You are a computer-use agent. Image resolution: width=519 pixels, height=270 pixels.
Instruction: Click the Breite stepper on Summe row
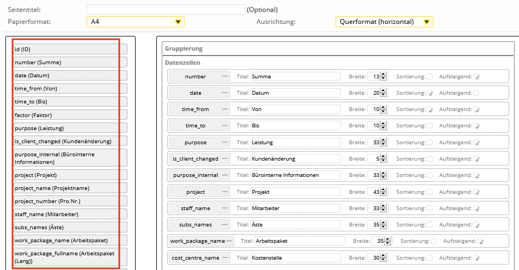pos(383,77)
